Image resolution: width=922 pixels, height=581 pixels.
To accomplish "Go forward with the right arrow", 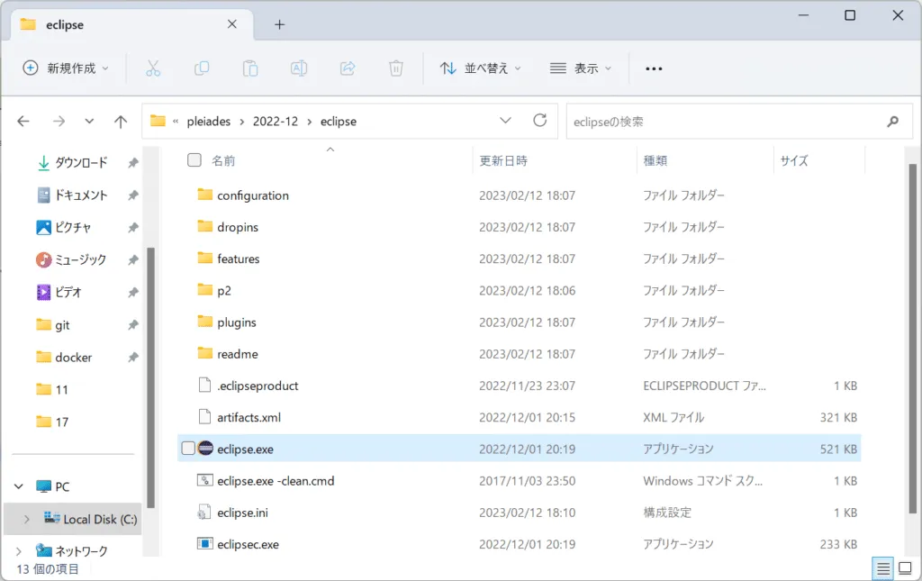I will point(59,121).
